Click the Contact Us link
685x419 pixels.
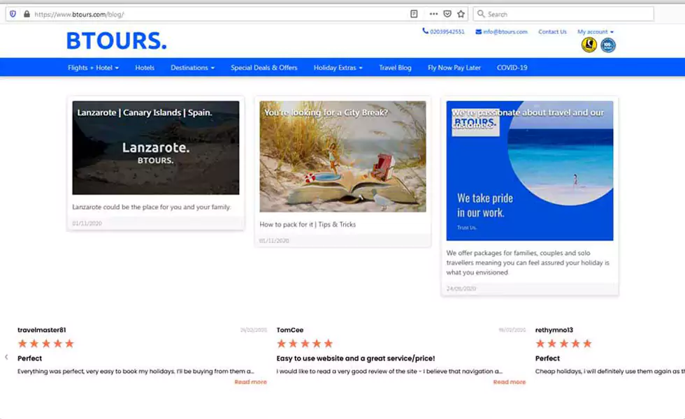point(552,32)
